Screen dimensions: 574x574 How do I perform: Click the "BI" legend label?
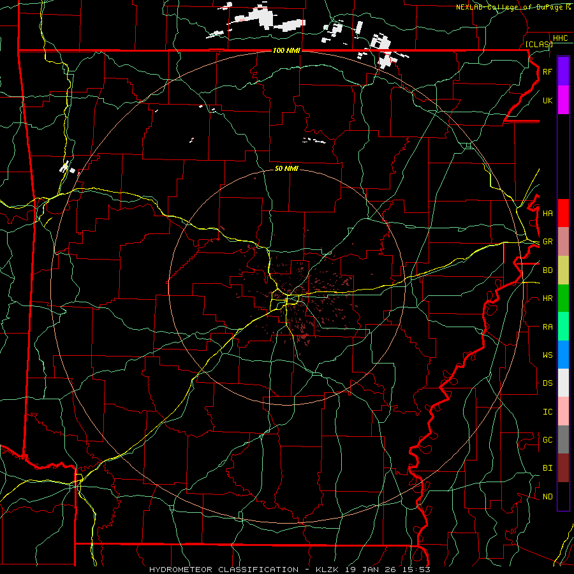(x=548, y=468)
